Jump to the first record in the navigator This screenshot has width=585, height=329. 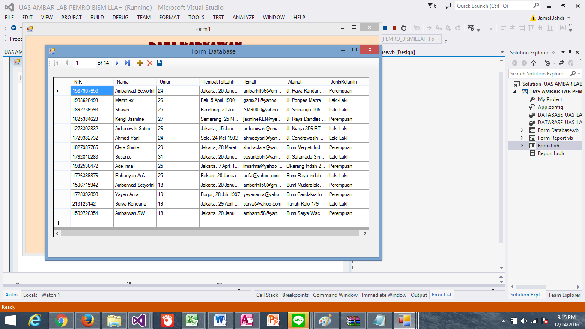pos(56,63)
